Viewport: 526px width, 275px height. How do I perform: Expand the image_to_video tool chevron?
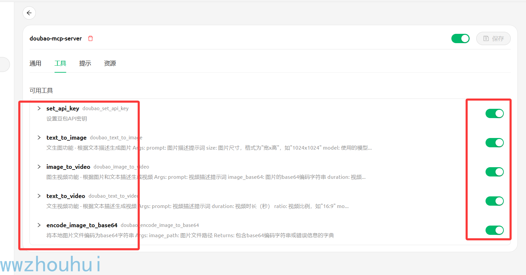tap(39, 167)
